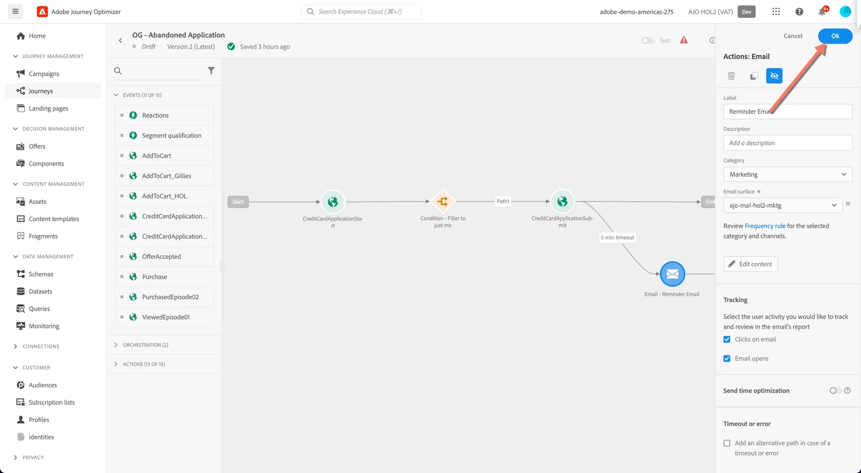Click the blue read-only eye icon
The height and width of the screenshot is (473, 861).
pyautogui.click(x=774, y=76)
